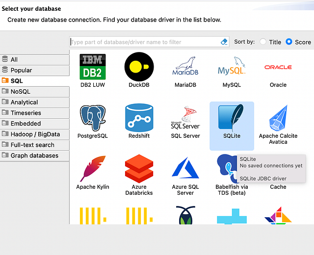Select the Azure SQL Server icon
The height and width of the screenshot is (255, 314).
(185, 168)
